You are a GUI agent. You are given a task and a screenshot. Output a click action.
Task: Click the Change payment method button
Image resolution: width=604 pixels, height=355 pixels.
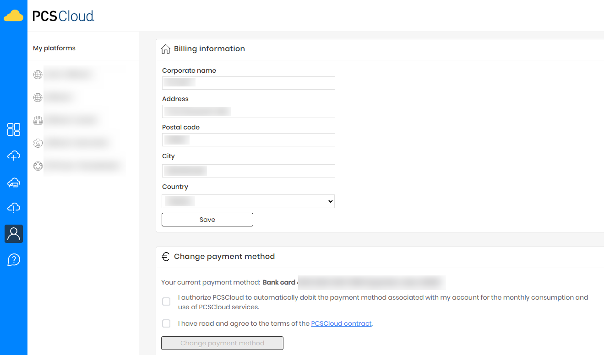[222, 343]
